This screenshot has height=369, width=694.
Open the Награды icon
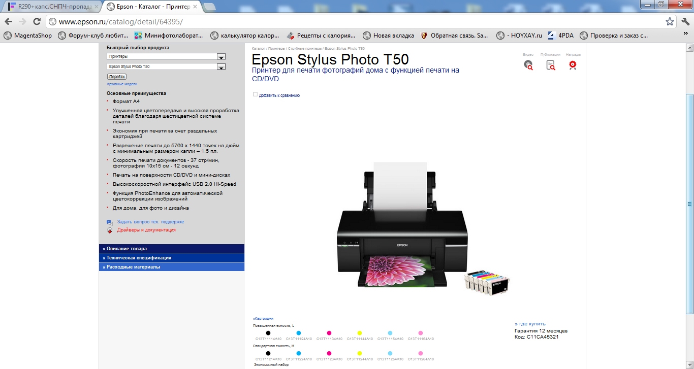(573, 65)
